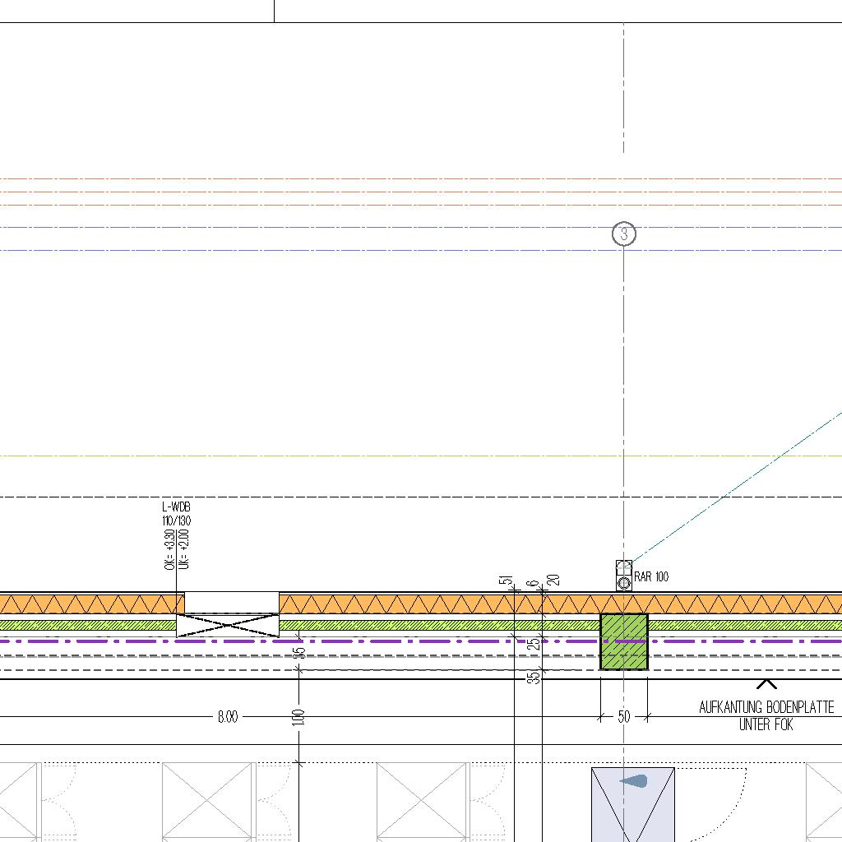842x842 pixels.
Task: Select the RAR 100 downpipe symbol
Action: click(624, 576)
